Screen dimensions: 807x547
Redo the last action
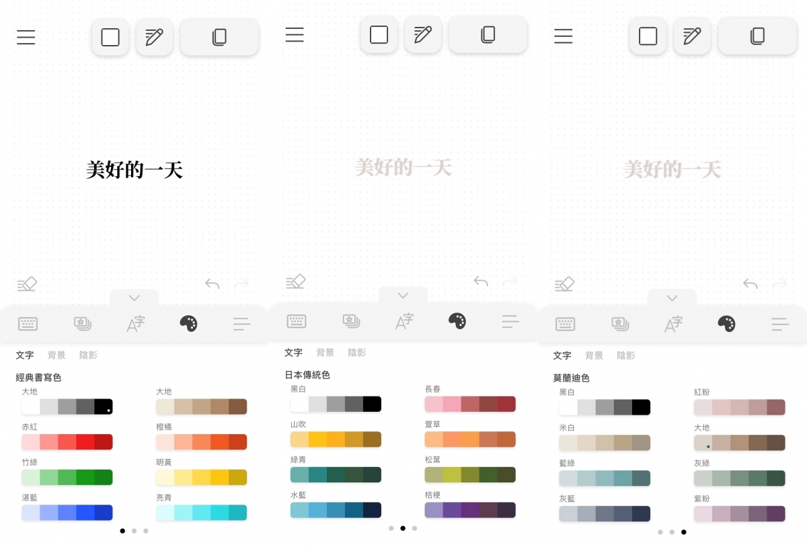(x=241, y=284)
